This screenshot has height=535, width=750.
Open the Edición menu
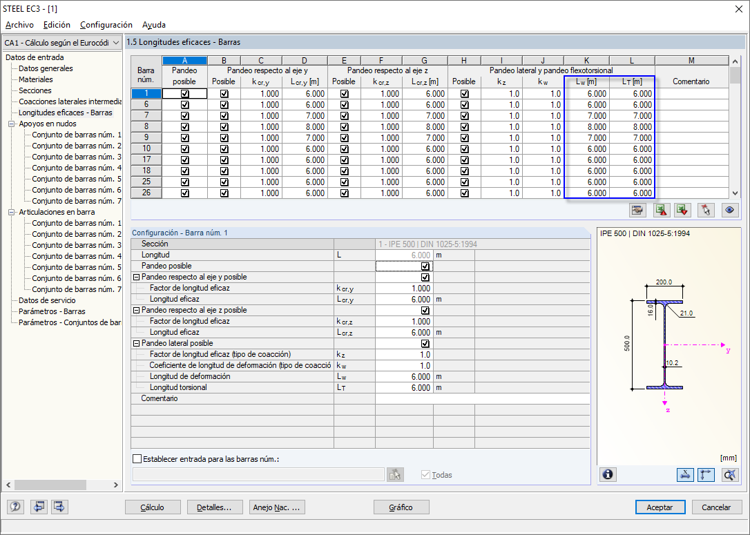coord(57,25)
